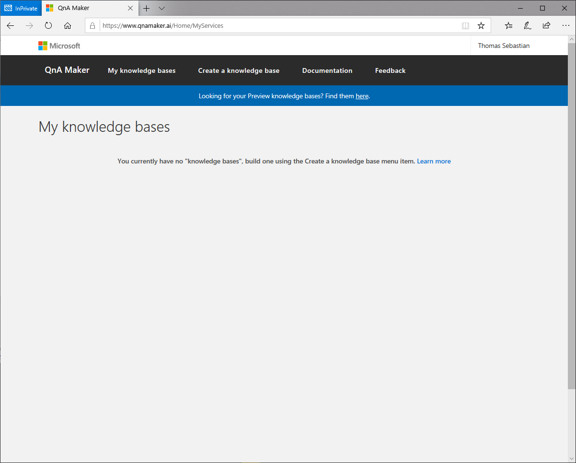Expand the tab preview chevron
This screenshot has height=463, width=576.
161,8
